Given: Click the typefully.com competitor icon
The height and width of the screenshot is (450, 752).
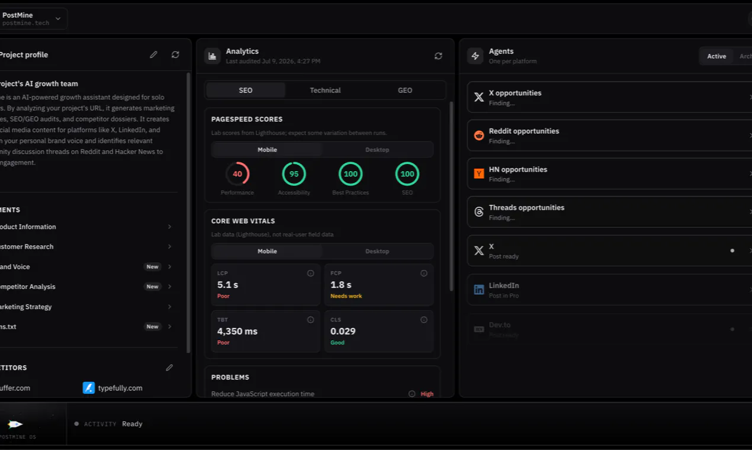Looking at the screenshot, I should point(89,388).
